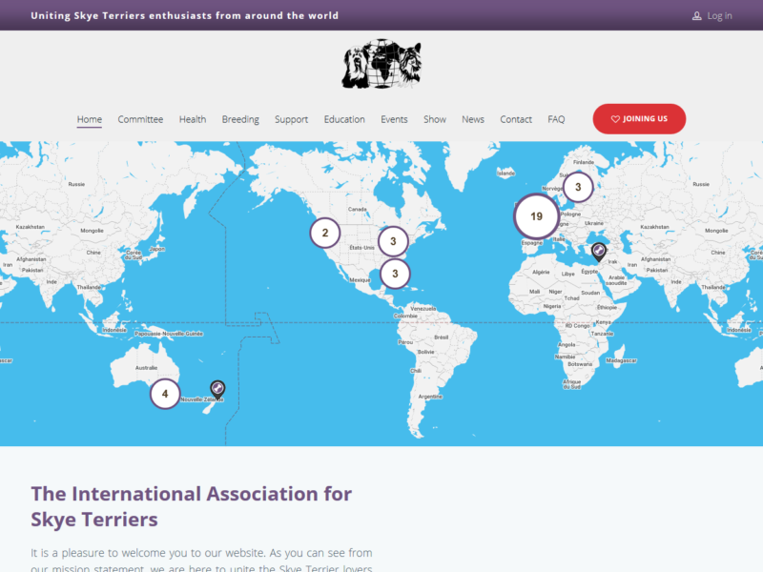
Task: Expand the cluster of 2 in western North America
Action: pyautogui.click(x=325, y=233)
